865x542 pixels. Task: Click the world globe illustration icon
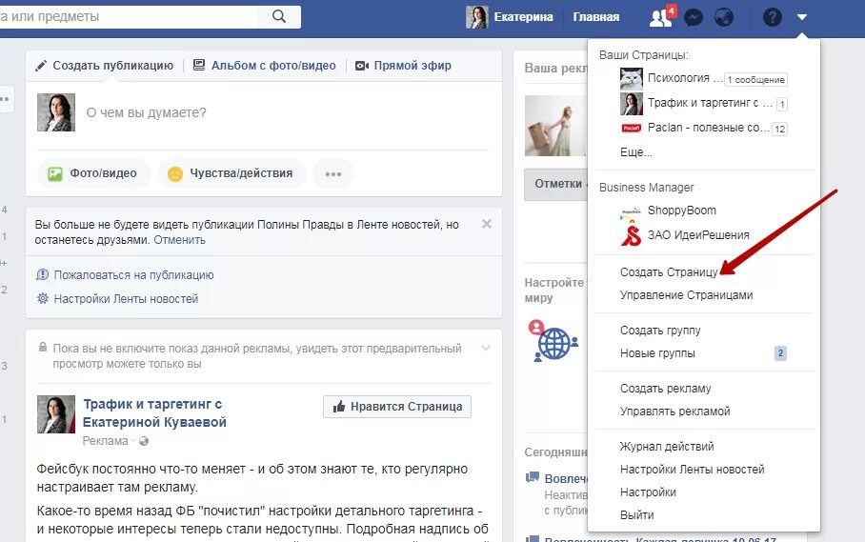click(x=553, y=341)
